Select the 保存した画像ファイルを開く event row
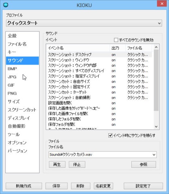 tap(100, 114)
